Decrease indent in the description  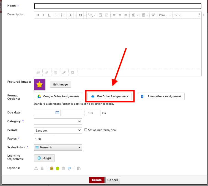tap(106, 15)
